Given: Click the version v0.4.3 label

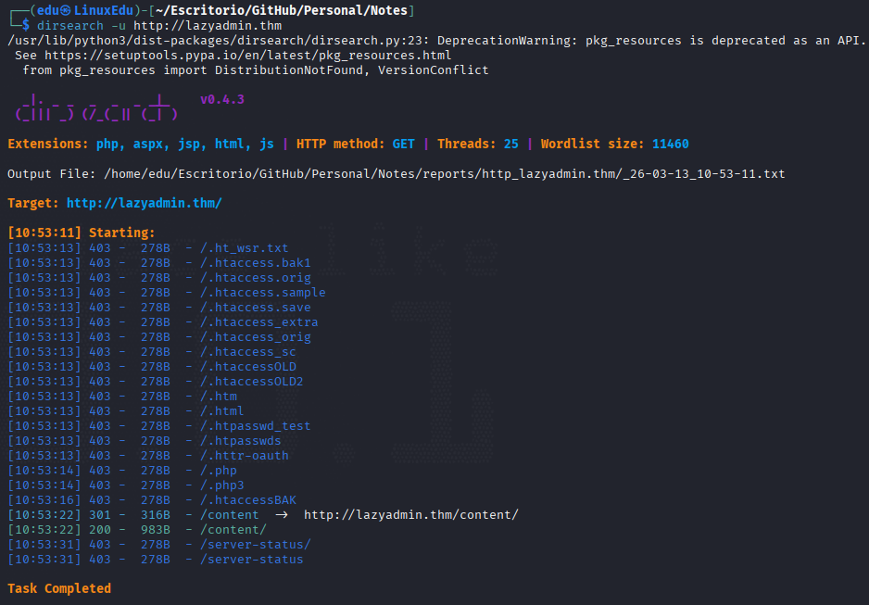Looking at the screenshot, I should tap(222, 100).
